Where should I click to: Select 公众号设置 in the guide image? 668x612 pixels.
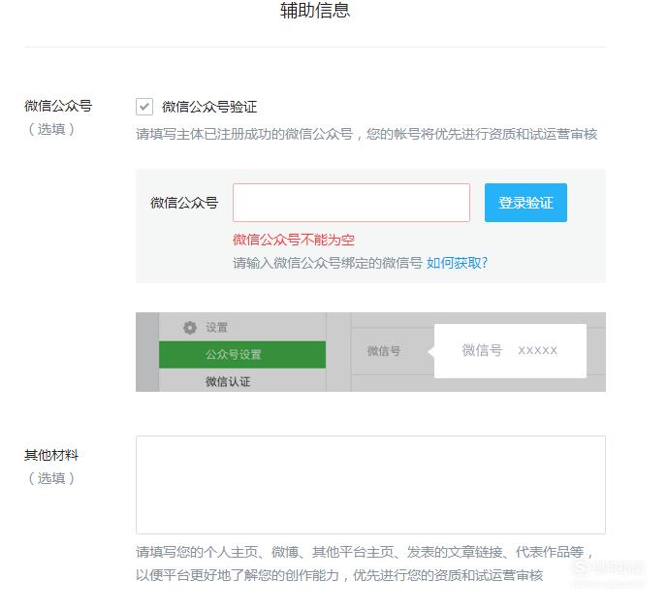coord(242,354)
